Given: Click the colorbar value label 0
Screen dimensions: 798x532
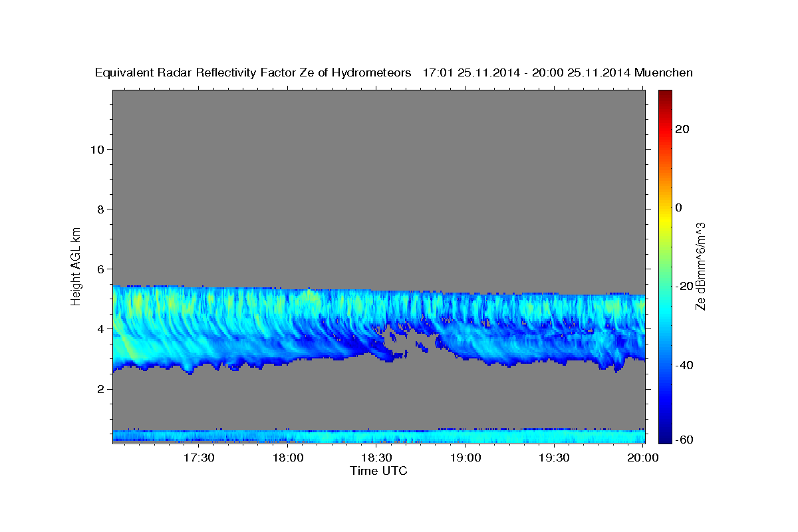Looking at the screenshot, I should pyautogui.click(x=679, y=207).
